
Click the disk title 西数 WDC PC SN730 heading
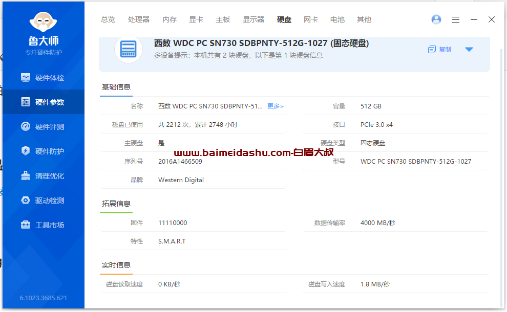tap(261, 43)
